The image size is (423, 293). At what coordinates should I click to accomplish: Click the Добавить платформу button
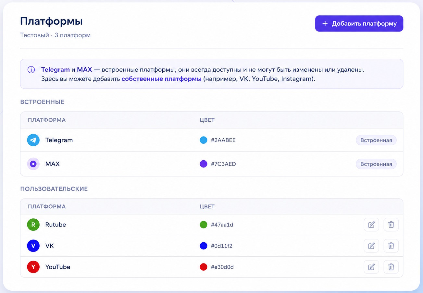pyautogui.click(x=359, y=24)
